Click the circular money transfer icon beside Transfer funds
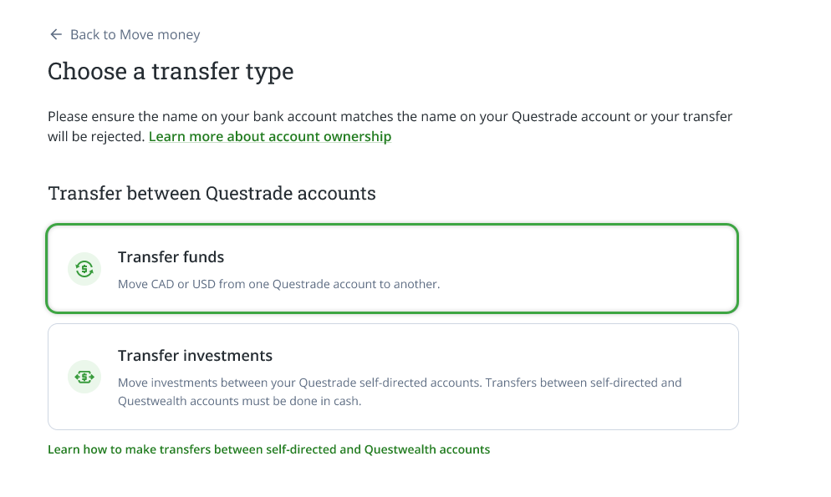831x497 pixels. (x=84, y=268)
